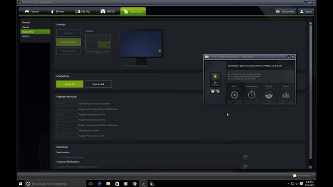Select the Preferences tab
This screenshot has height=187, width=333.
[133, 11]
